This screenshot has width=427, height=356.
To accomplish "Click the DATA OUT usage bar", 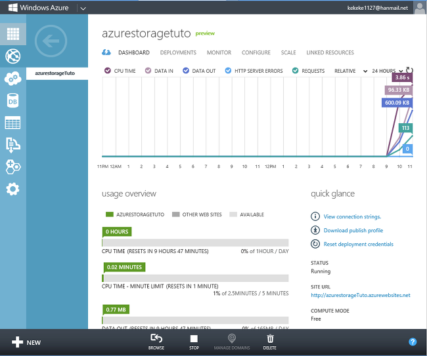I will pyautogui.click(x=195, y=320).
